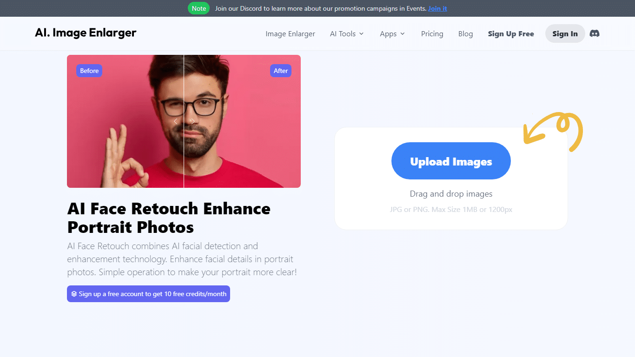Click Sign Up Free in the navbar

coord(511,34)
